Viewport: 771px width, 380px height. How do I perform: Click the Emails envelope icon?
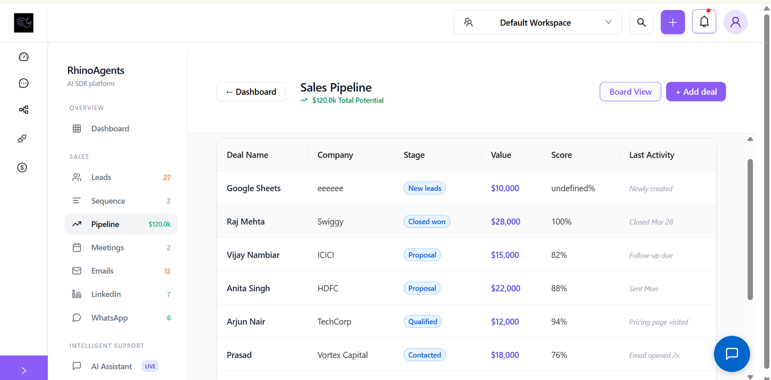(x=77, y=271)
